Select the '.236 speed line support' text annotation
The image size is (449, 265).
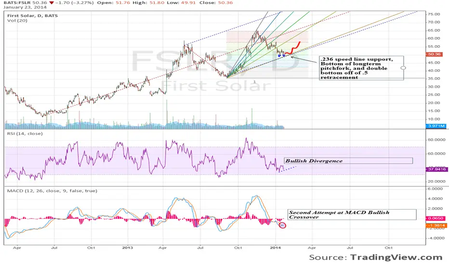tap(362, 68)
